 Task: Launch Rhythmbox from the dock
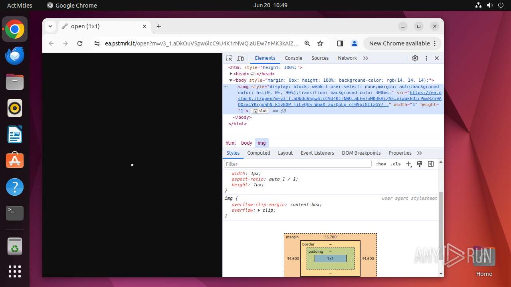coord(15,108)
